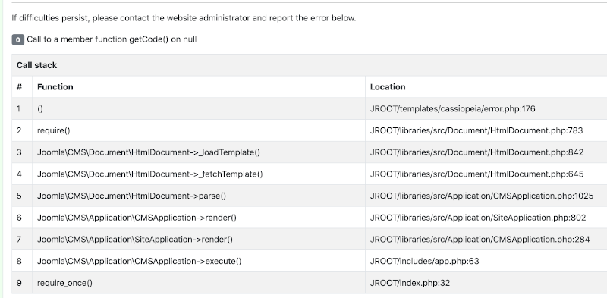This screenshot has height=298, width=607.
Task: Click 'JROOT/templates/cassiopeia/error.php:176' location
Action: (x=452, y=108)
